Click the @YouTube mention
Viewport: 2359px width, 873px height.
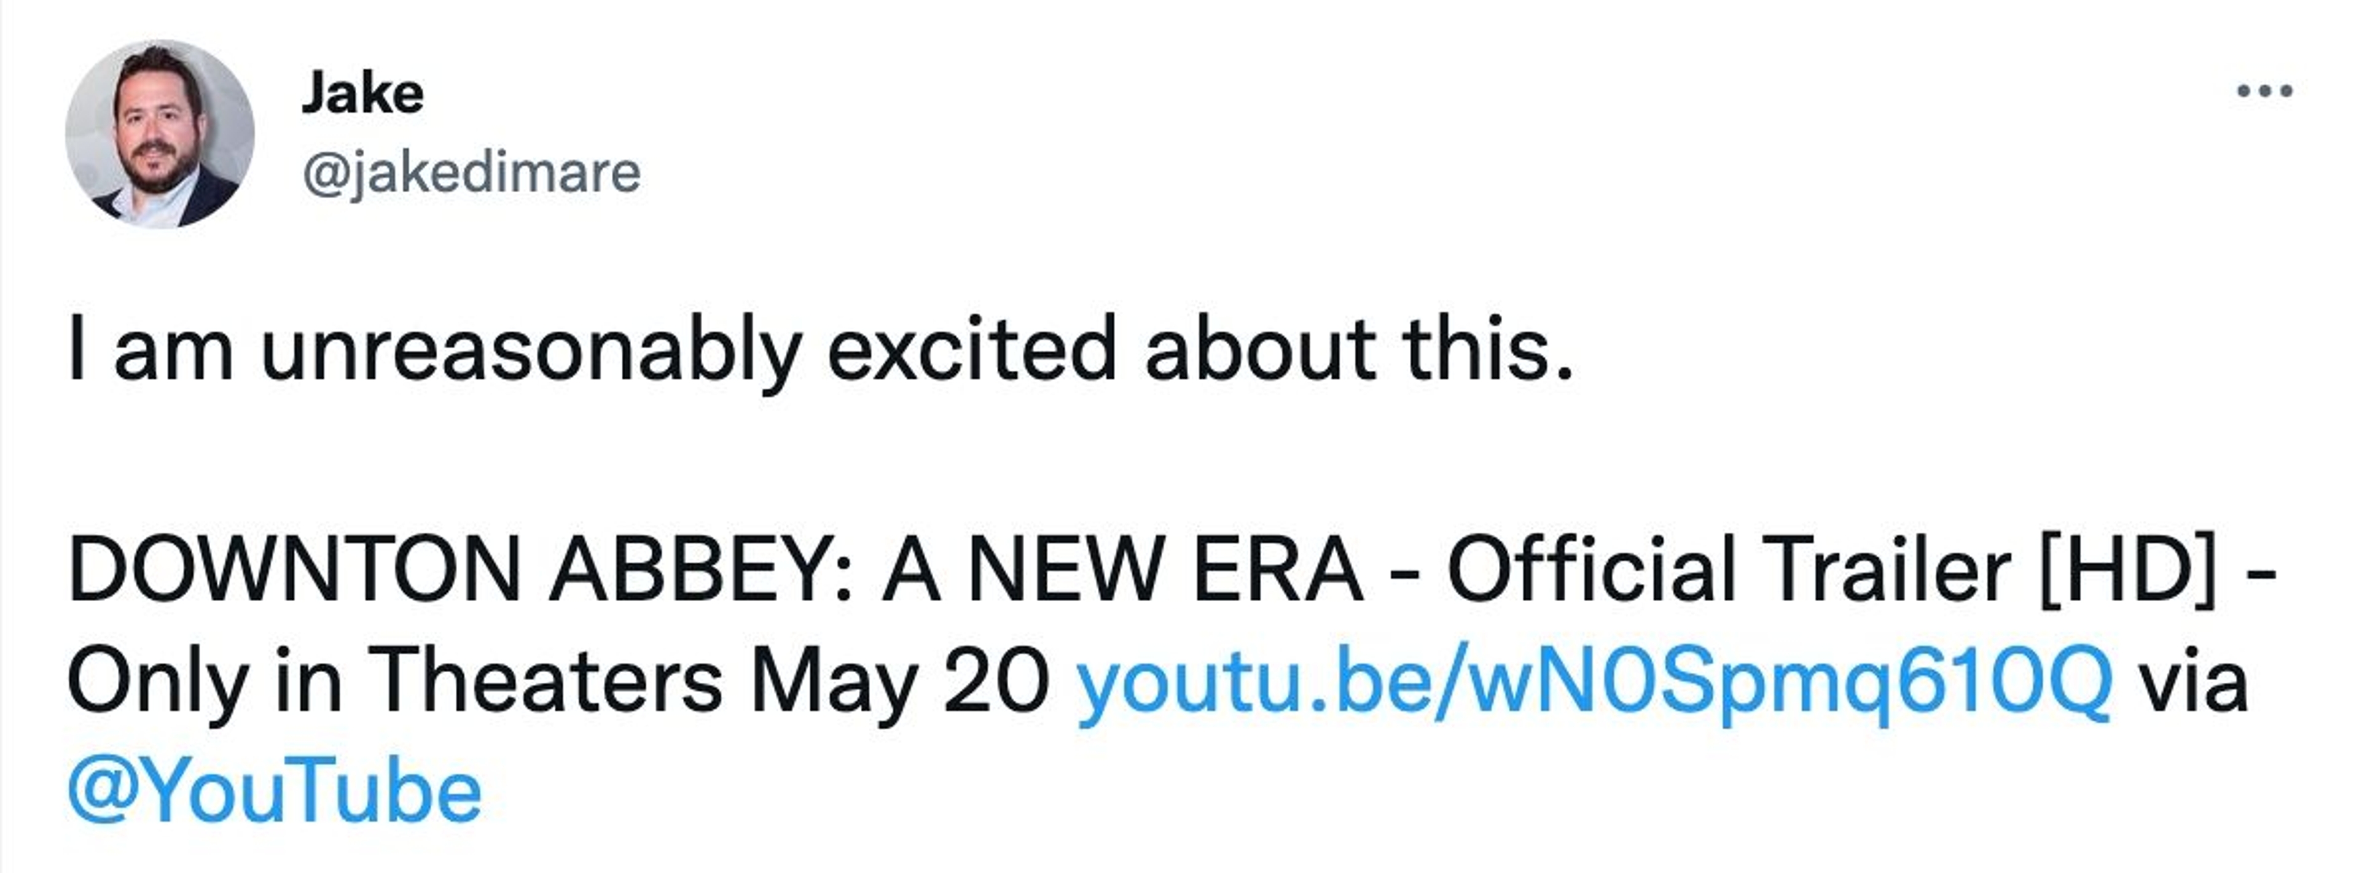pyautogui.click(x=275, y=791)
